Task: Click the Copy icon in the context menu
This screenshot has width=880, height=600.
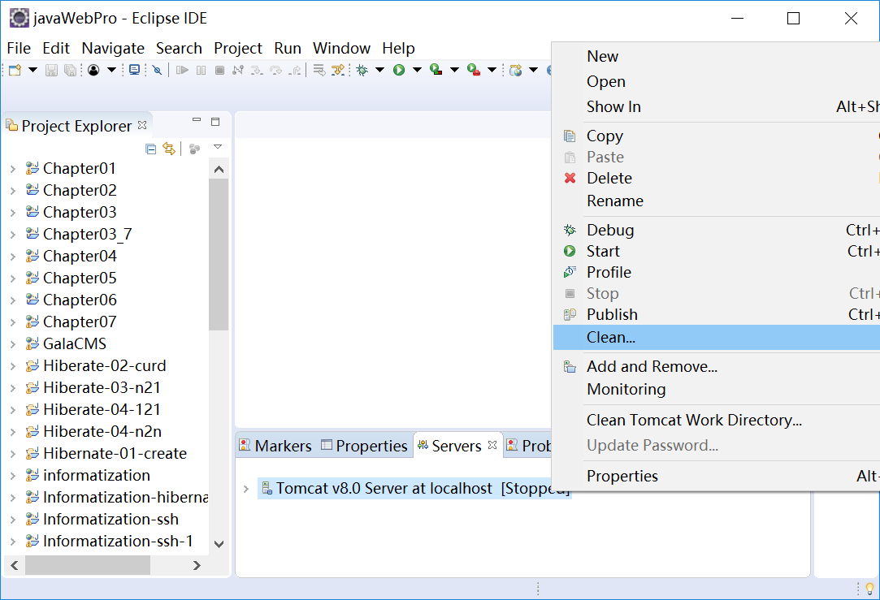Action: click(570, 136)
